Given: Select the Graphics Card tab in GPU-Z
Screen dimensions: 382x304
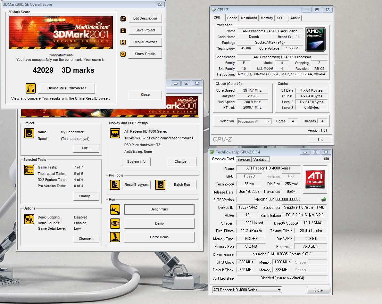Looking at the screenshot, I should point(223,159).
